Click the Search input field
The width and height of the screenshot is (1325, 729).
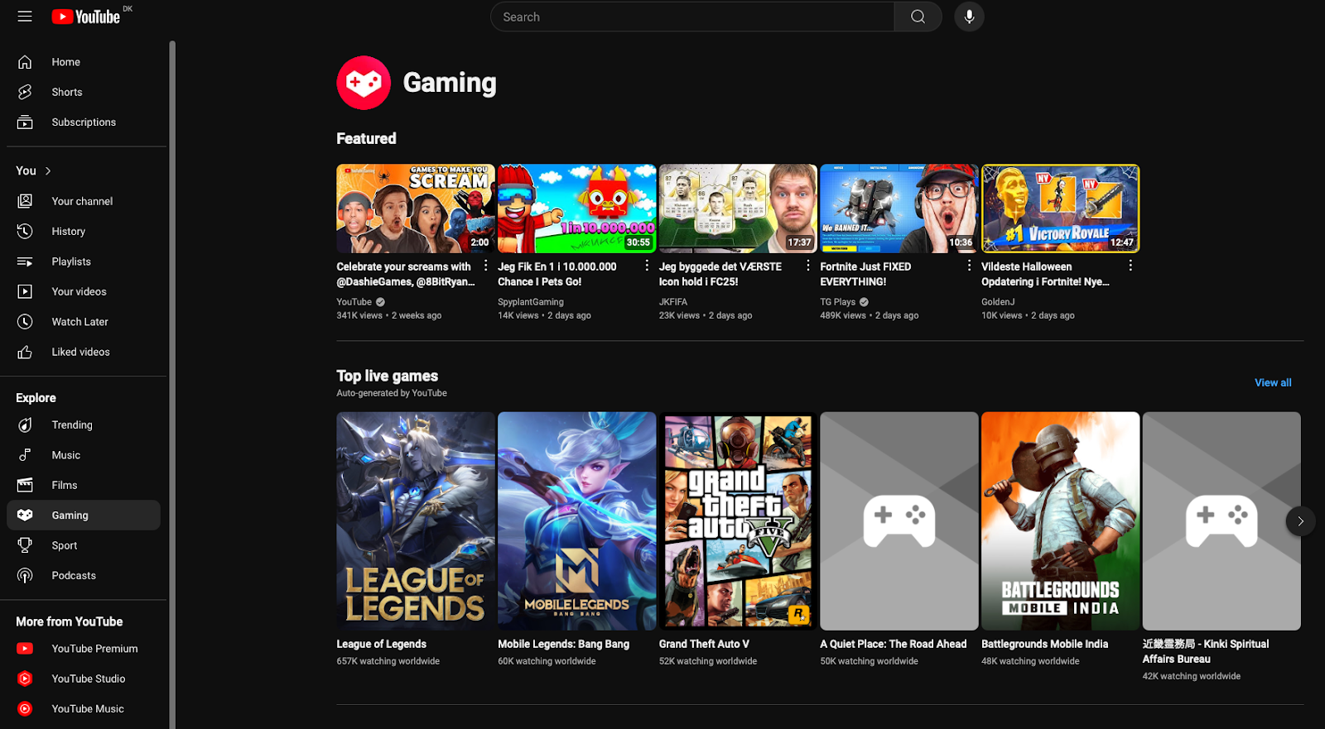coord(692,17)
